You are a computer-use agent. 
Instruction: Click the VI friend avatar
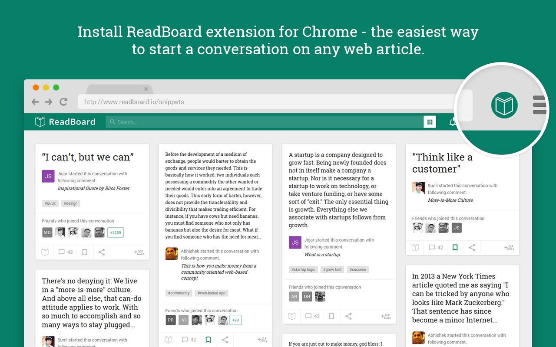(184, 320)
